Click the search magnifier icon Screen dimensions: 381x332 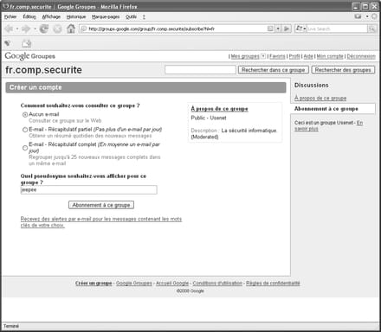pyautogui.click(x=371, y=29)
